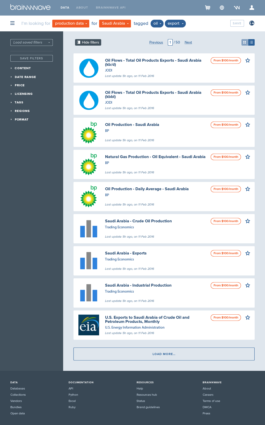Open the hamburger menu icon
Screen dimensions: 265x425
click(12, 23)
